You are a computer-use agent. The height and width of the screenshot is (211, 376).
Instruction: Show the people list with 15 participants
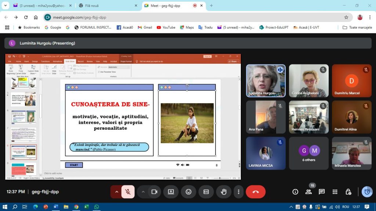pyautogui.click(x=308, y=192)
